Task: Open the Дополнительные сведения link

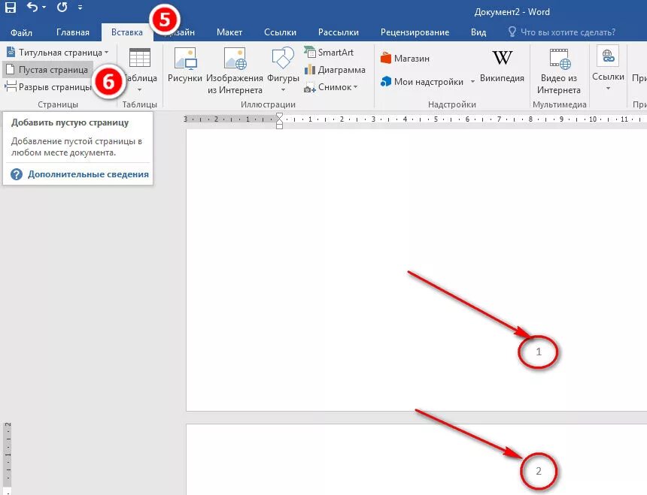Action: pyautogui.click(x=88, y=174)
